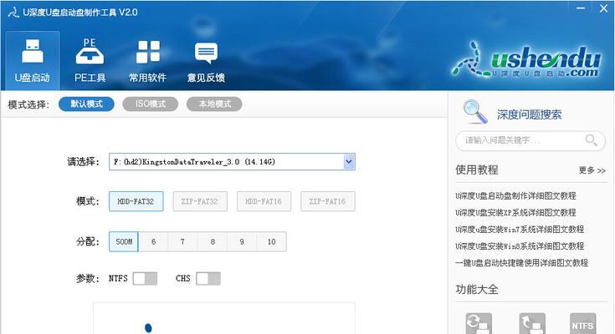Viewport: 615px width, 334px height.
Task: Choose ZIP-FAT32 format mode
Action: [200, 201]
